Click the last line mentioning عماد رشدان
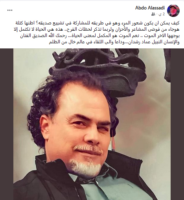Screen dimensions: 184x200 coord(114,42)
